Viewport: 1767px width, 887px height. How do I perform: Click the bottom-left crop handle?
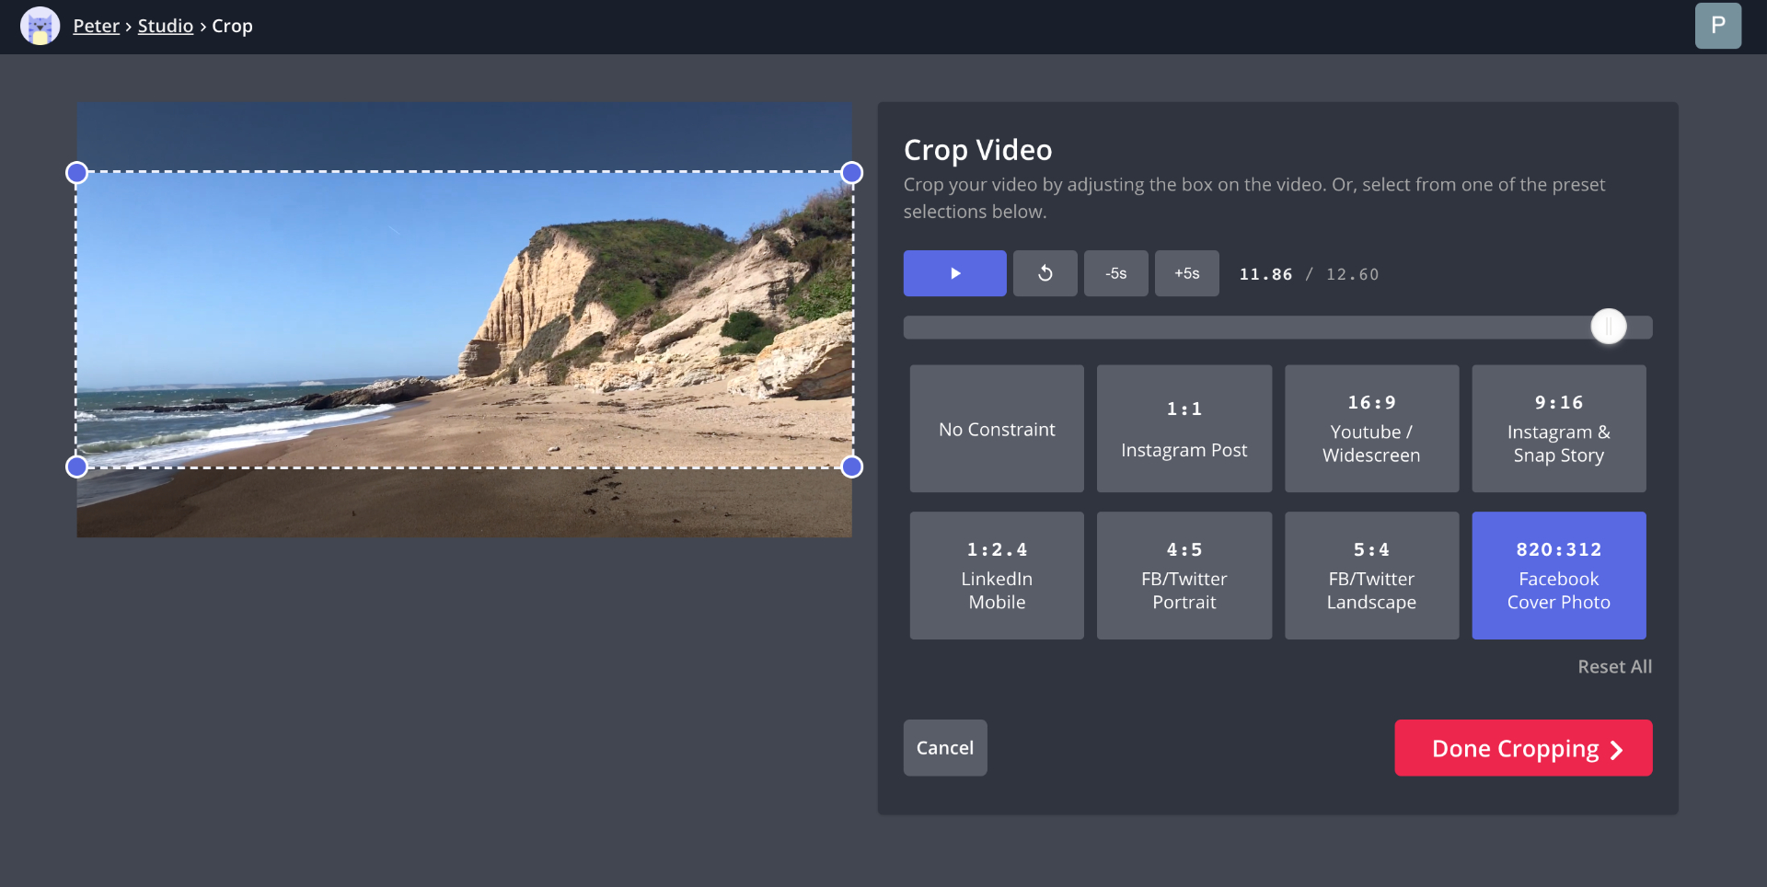click(77, 467)
